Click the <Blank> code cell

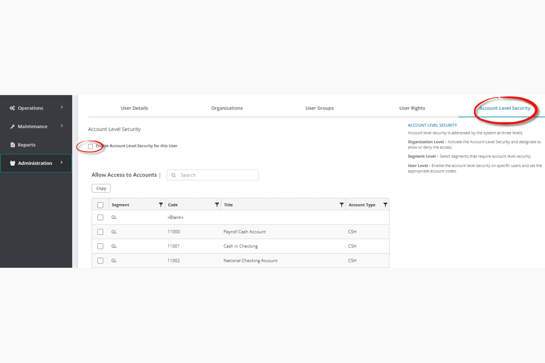pos(175,217)
